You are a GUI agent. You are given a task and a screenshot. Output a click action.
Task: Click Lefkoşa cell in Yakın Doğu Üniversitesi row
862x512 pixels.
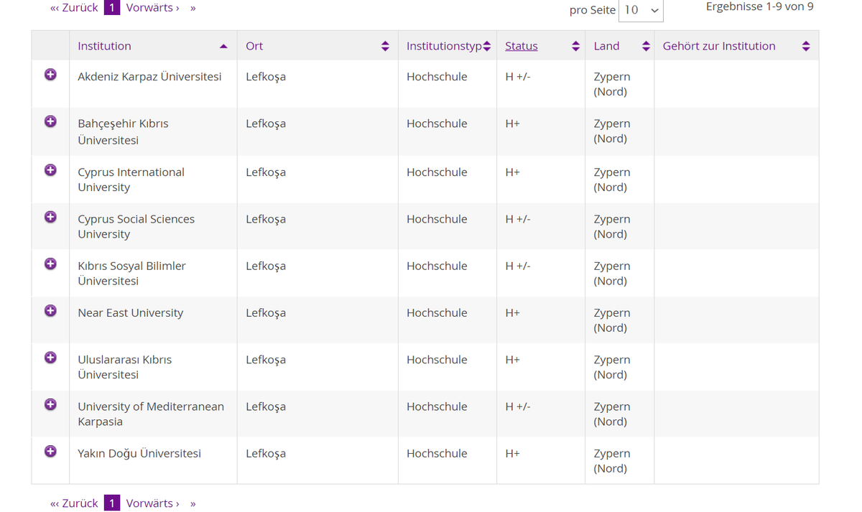pos(266,454)
